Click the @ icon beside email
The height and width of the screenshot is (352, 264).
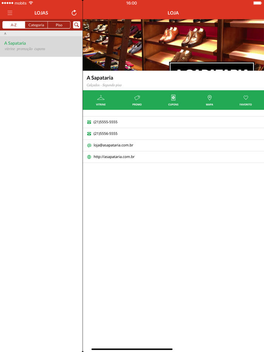point(89,145)
